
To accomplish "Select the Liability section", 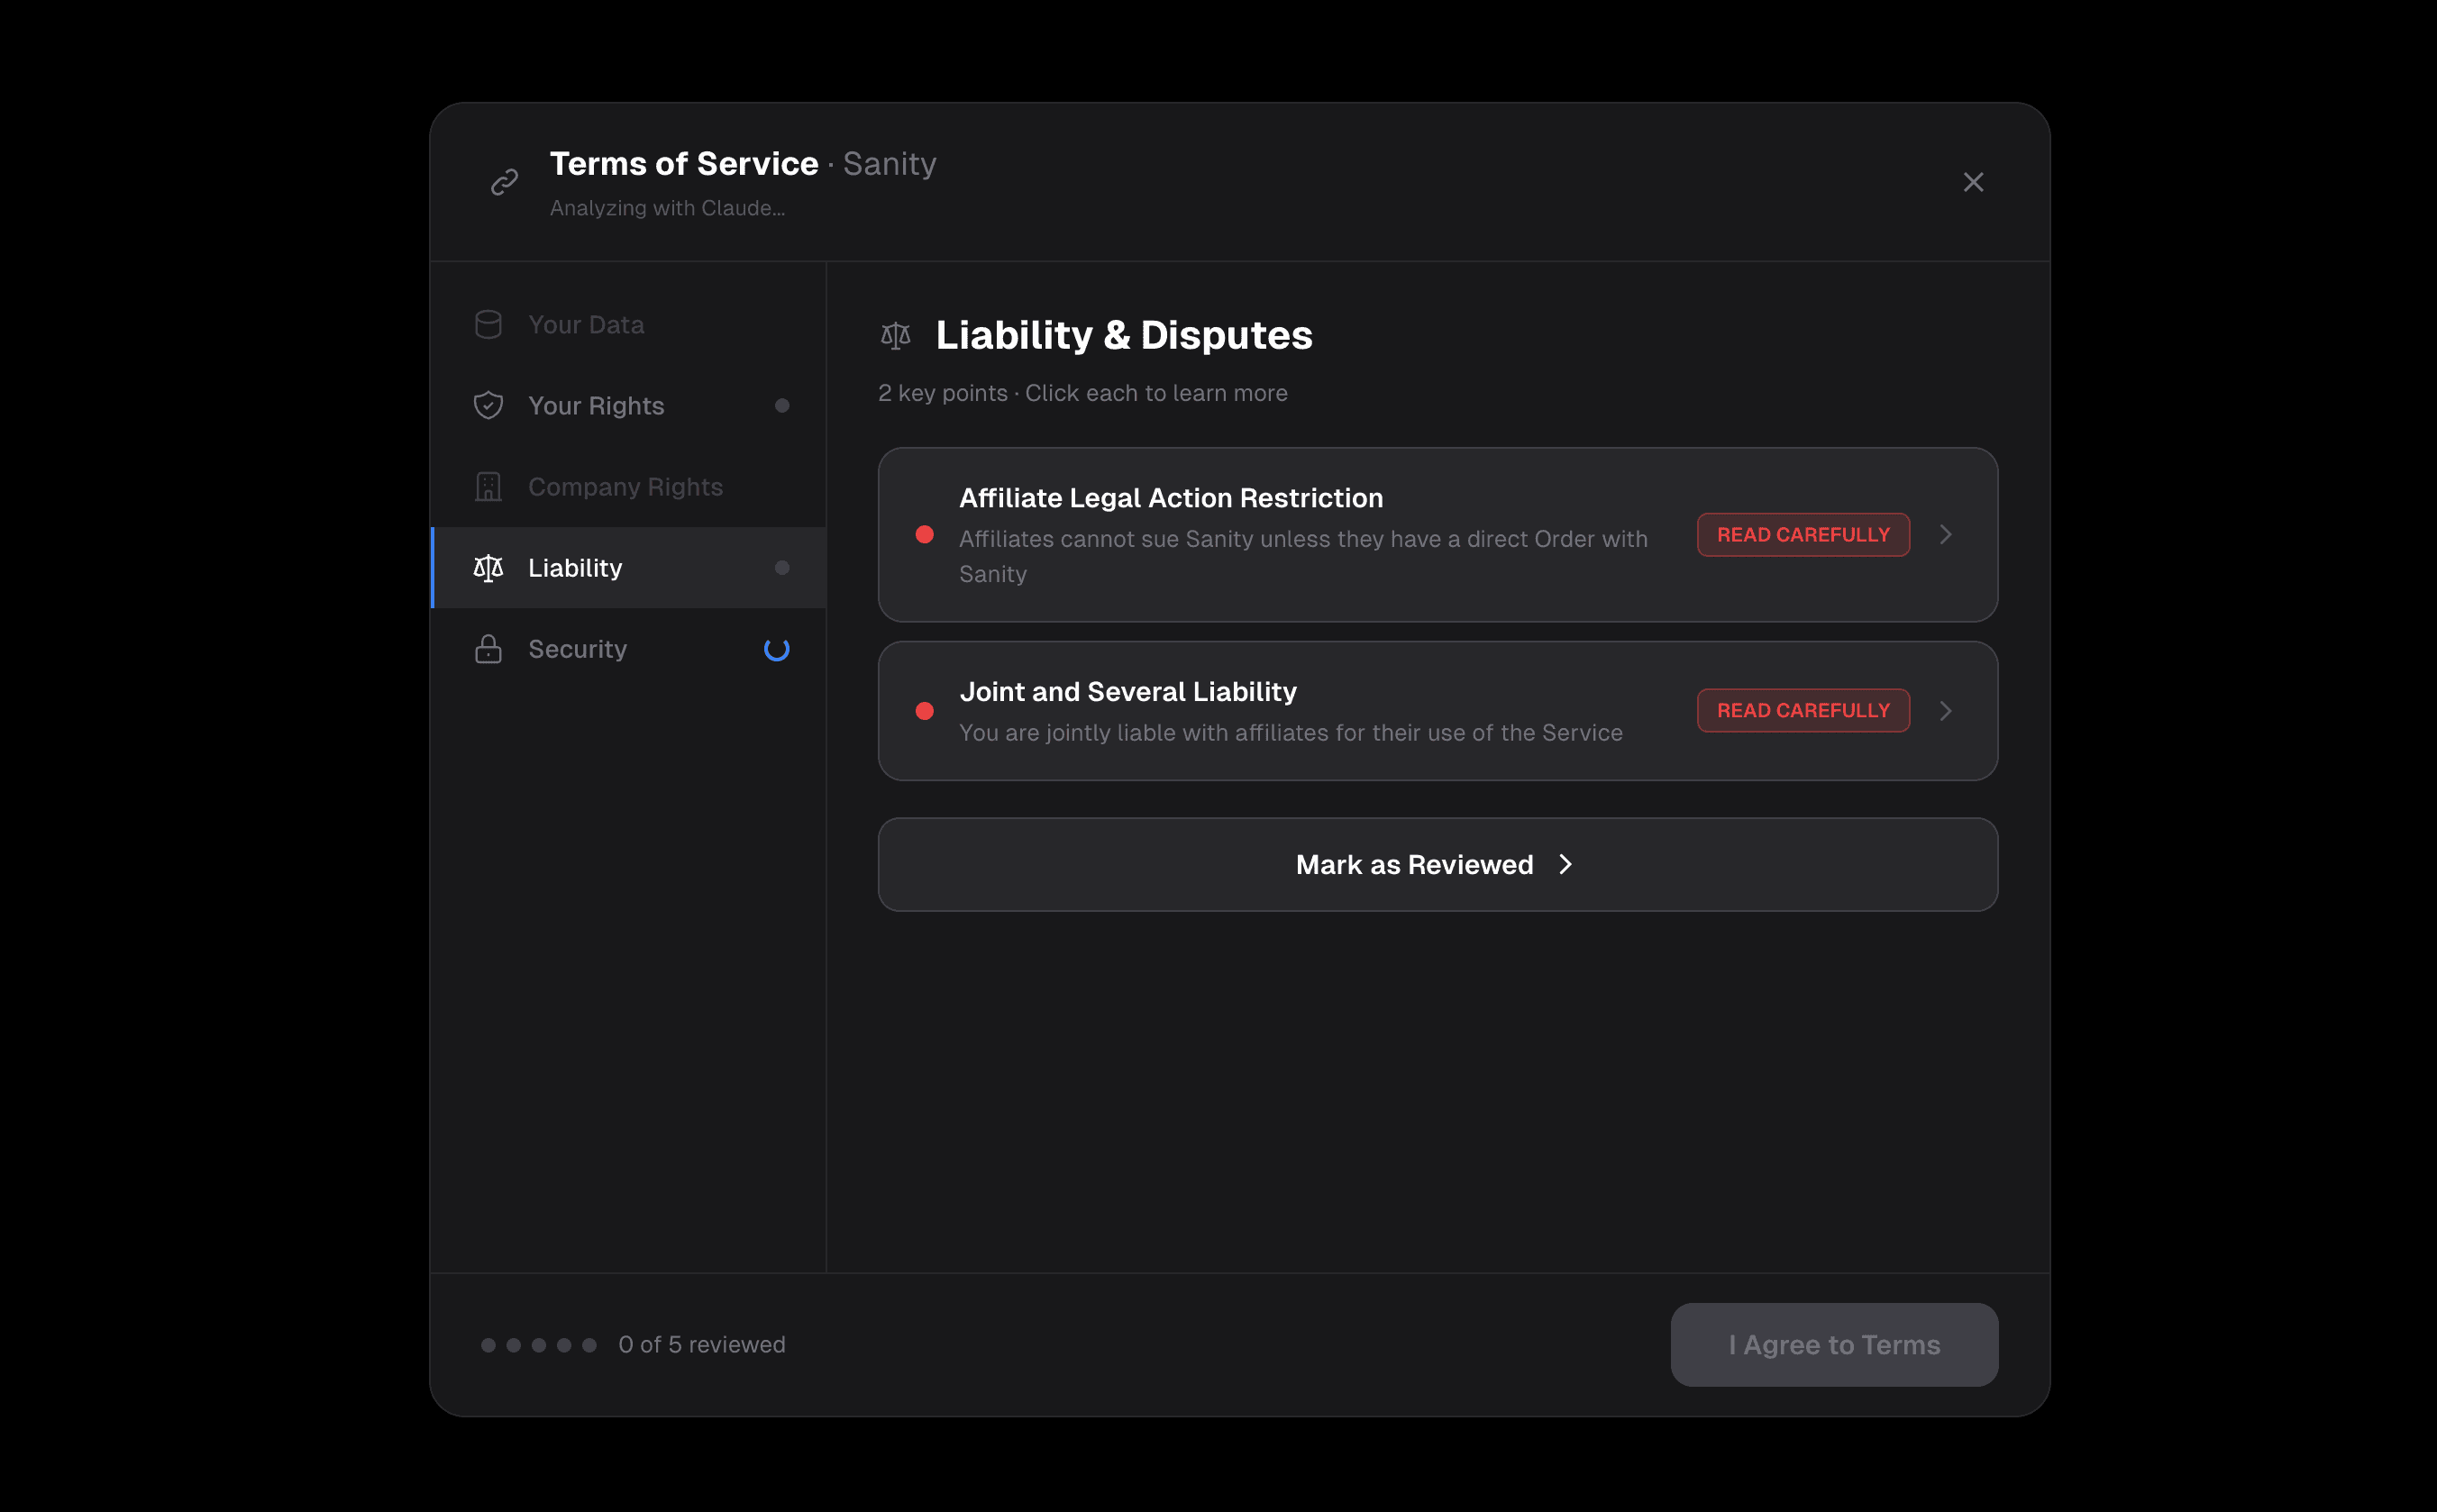I will (628, 567).
